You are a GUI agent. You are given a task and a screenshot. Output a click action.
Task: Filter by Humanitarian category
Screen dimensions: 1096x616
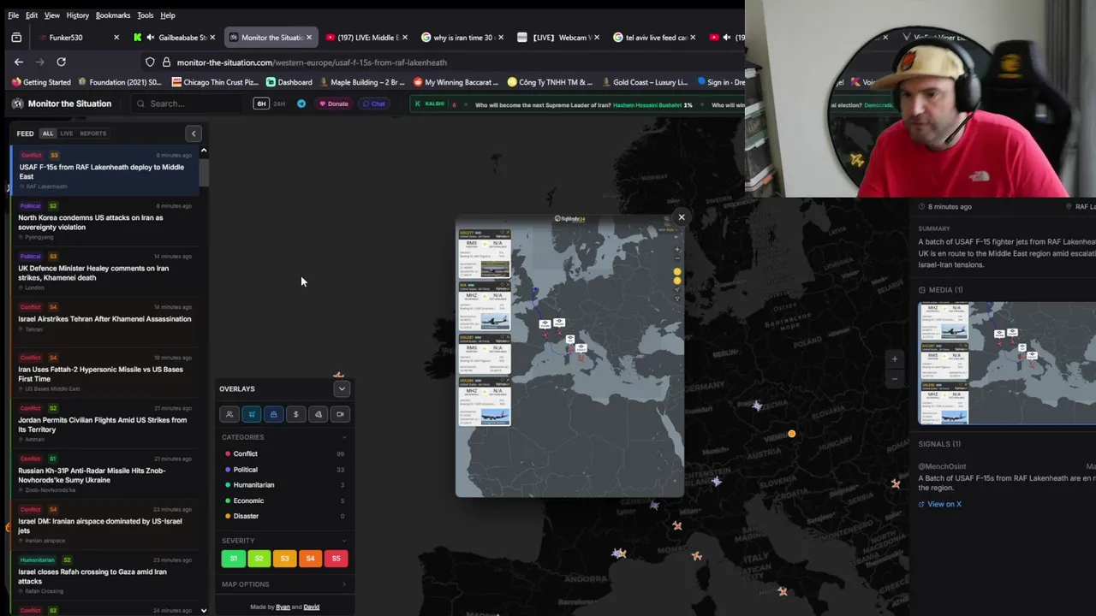283,485
